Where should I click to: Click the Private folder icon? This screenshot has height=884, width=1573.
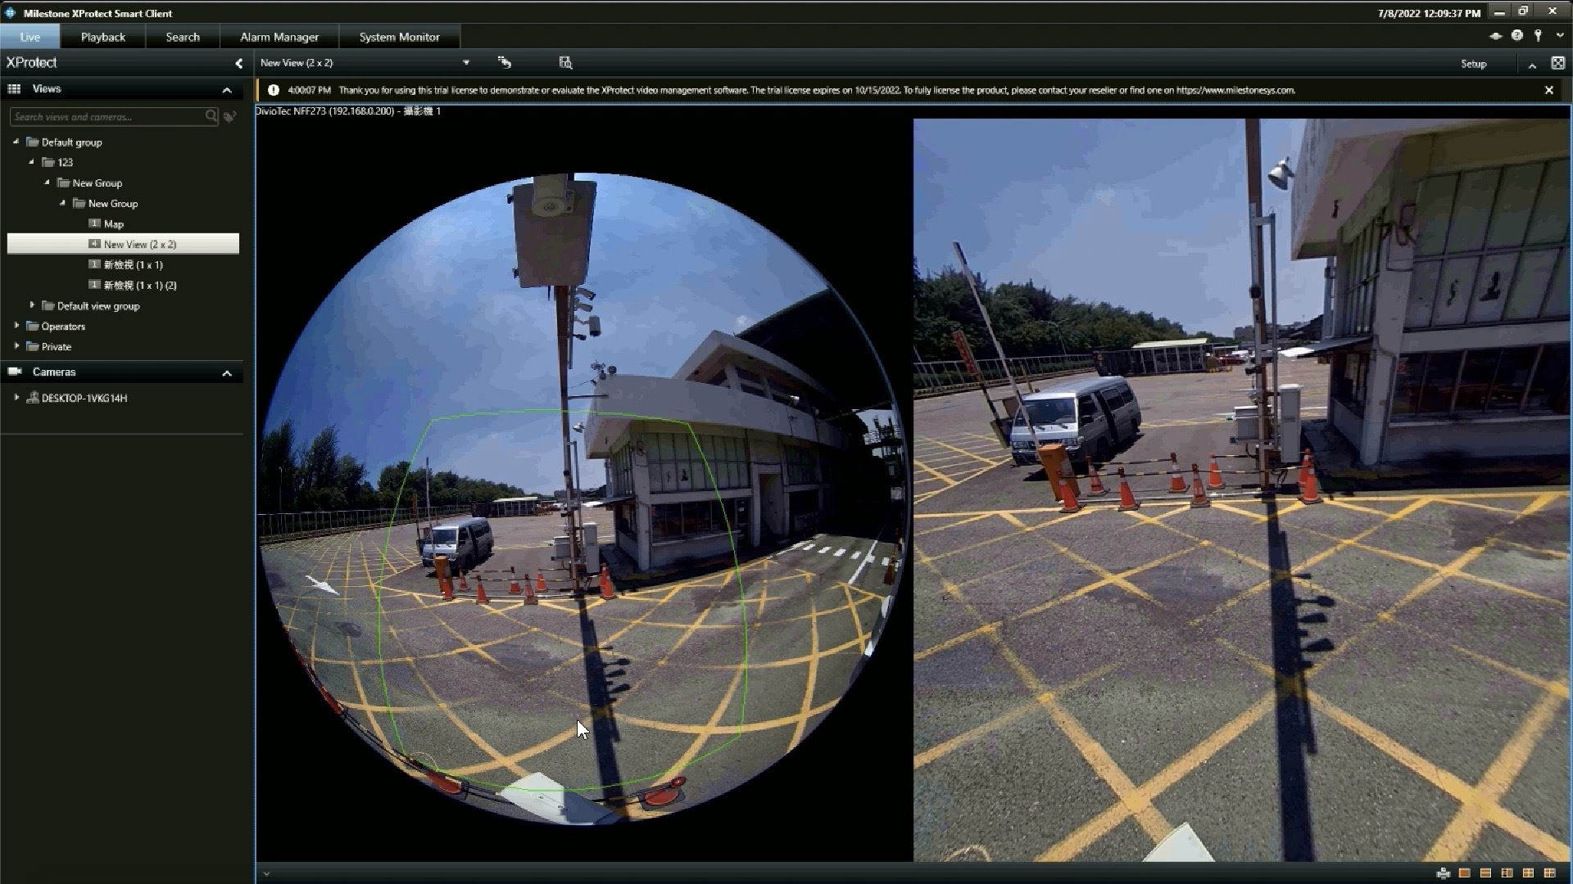33,346
